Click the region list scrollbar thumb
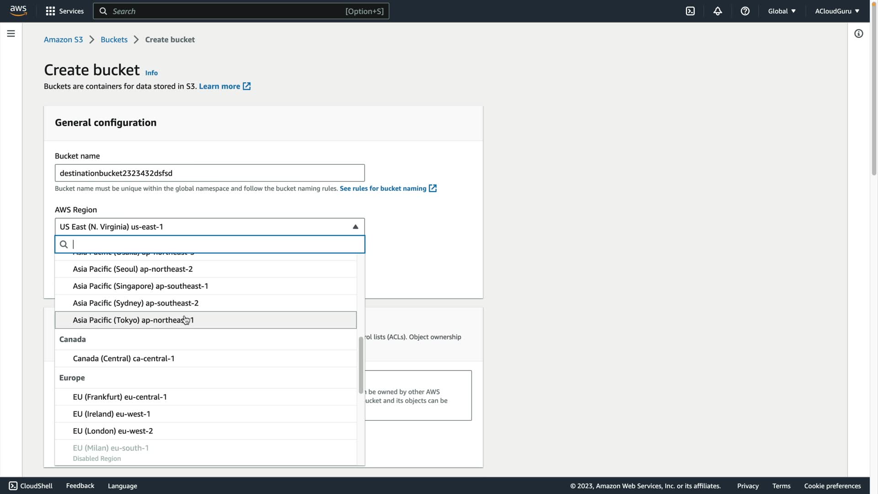Screen dimensions: 878x494 tap(361, 365)
